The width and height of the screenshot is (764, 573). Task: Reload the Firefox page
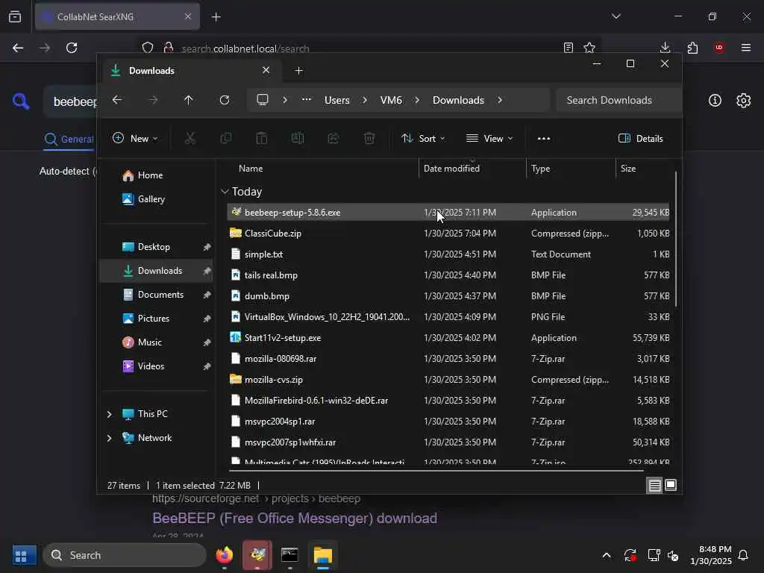(x=72, y=48)
